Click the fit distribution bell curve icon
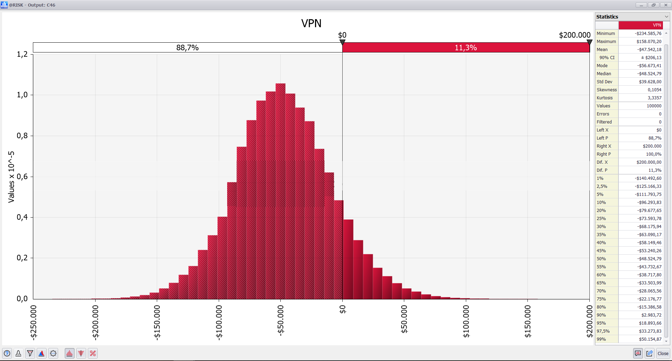 click(x=19, y=353)
